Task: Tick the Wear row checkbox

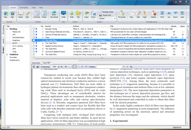Action: coord(34,37)
